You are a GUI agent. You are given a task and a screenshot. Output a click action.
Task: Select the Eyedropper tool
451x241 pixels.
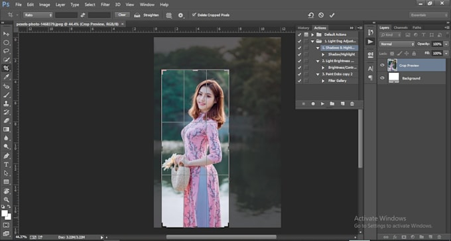[6, 77]
